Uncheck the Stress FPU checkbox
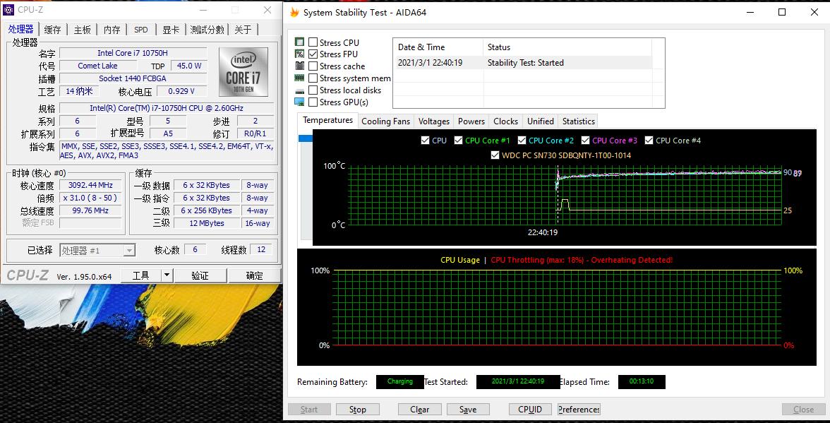 point(313,54)
